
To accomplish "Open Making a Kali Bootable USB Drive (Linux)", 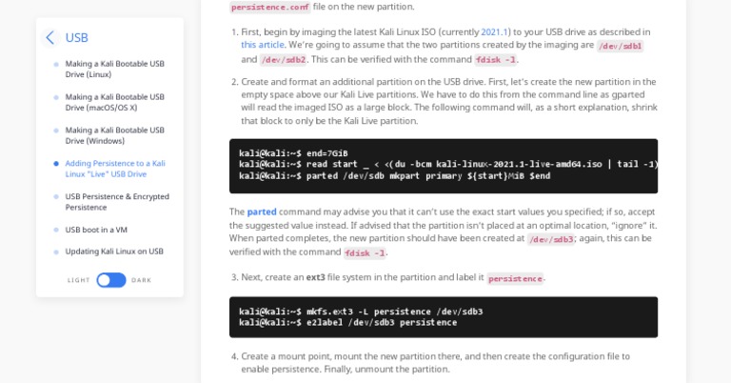I will (x=114, y=69).
